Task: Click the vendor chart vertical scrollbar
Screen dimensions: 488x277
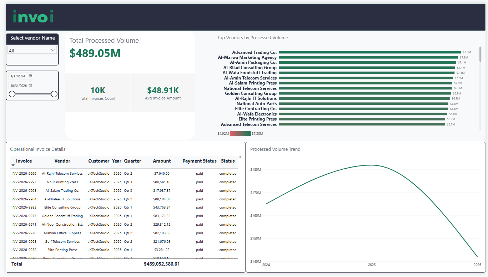Action: click(480, 54)
